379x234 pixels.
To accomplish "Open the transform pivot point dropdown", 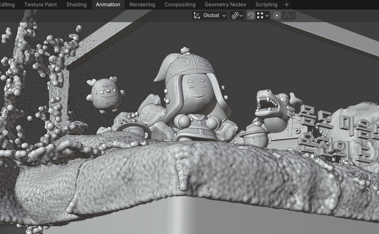I will [237, 16].
